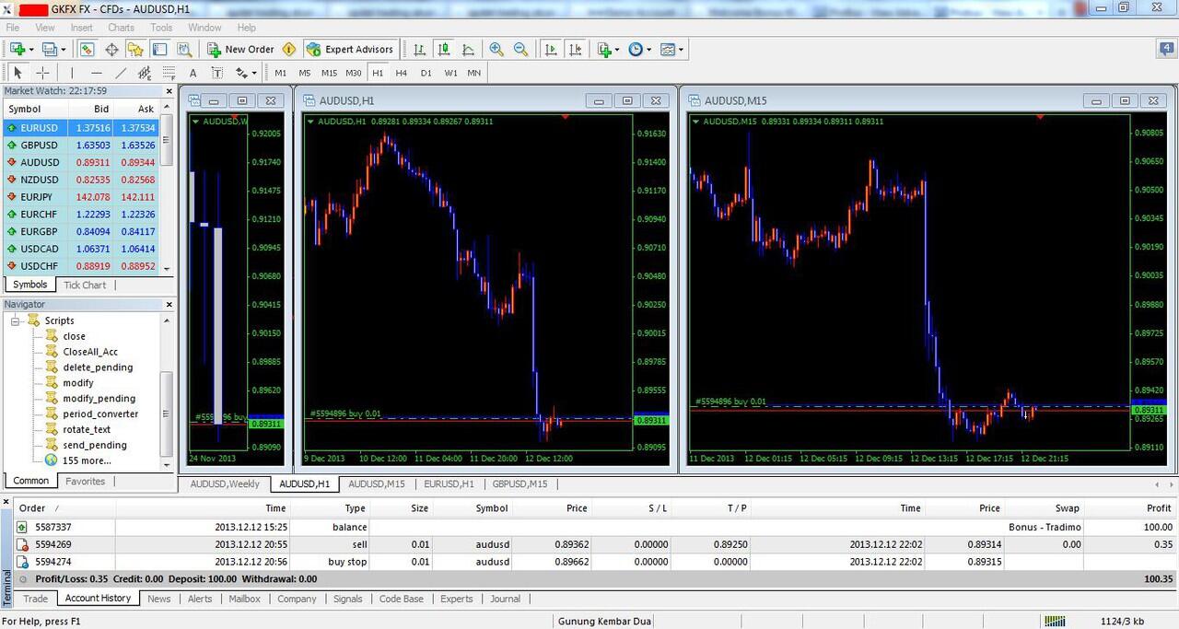This screenshot has height=629, width=1179.
Task: Select order 5594269 sell row
Action: pos(595,544)
